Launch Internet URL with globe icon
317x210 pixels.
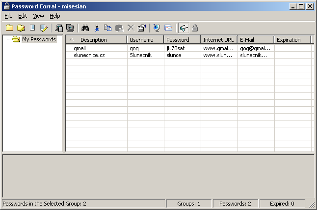point(157,28)
